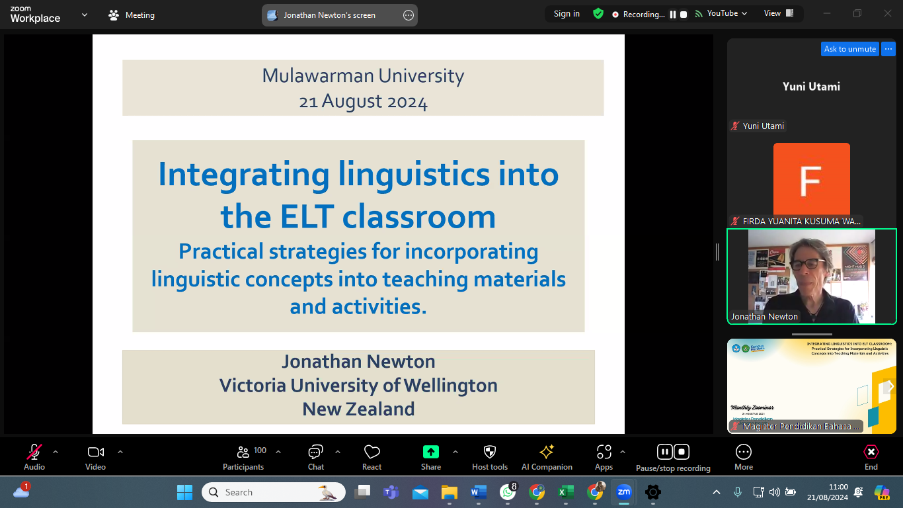Open the Chat panel
The width and height of the screenshot is (903, 508).
pyautogui.click(x=315, y=456)
